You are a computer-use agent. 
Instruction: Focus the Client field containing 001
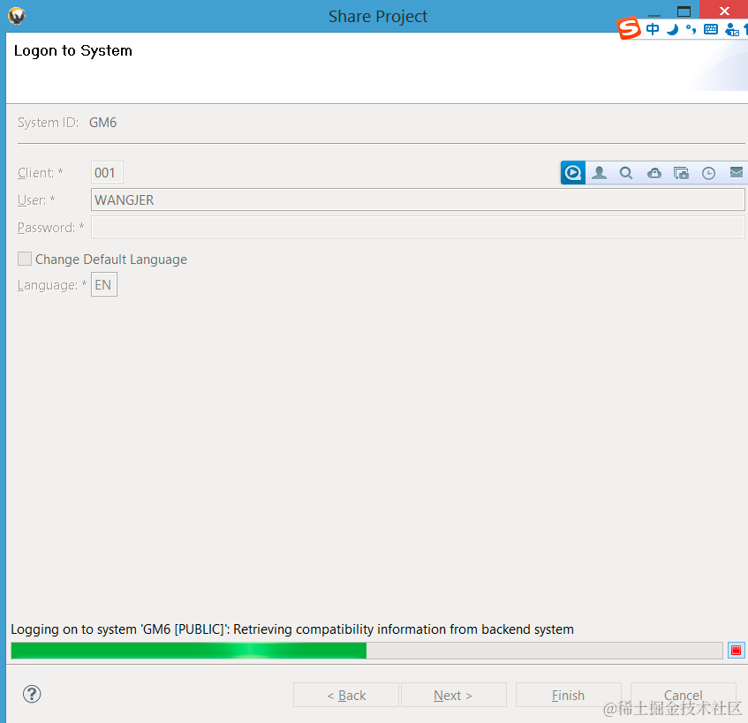107,172
